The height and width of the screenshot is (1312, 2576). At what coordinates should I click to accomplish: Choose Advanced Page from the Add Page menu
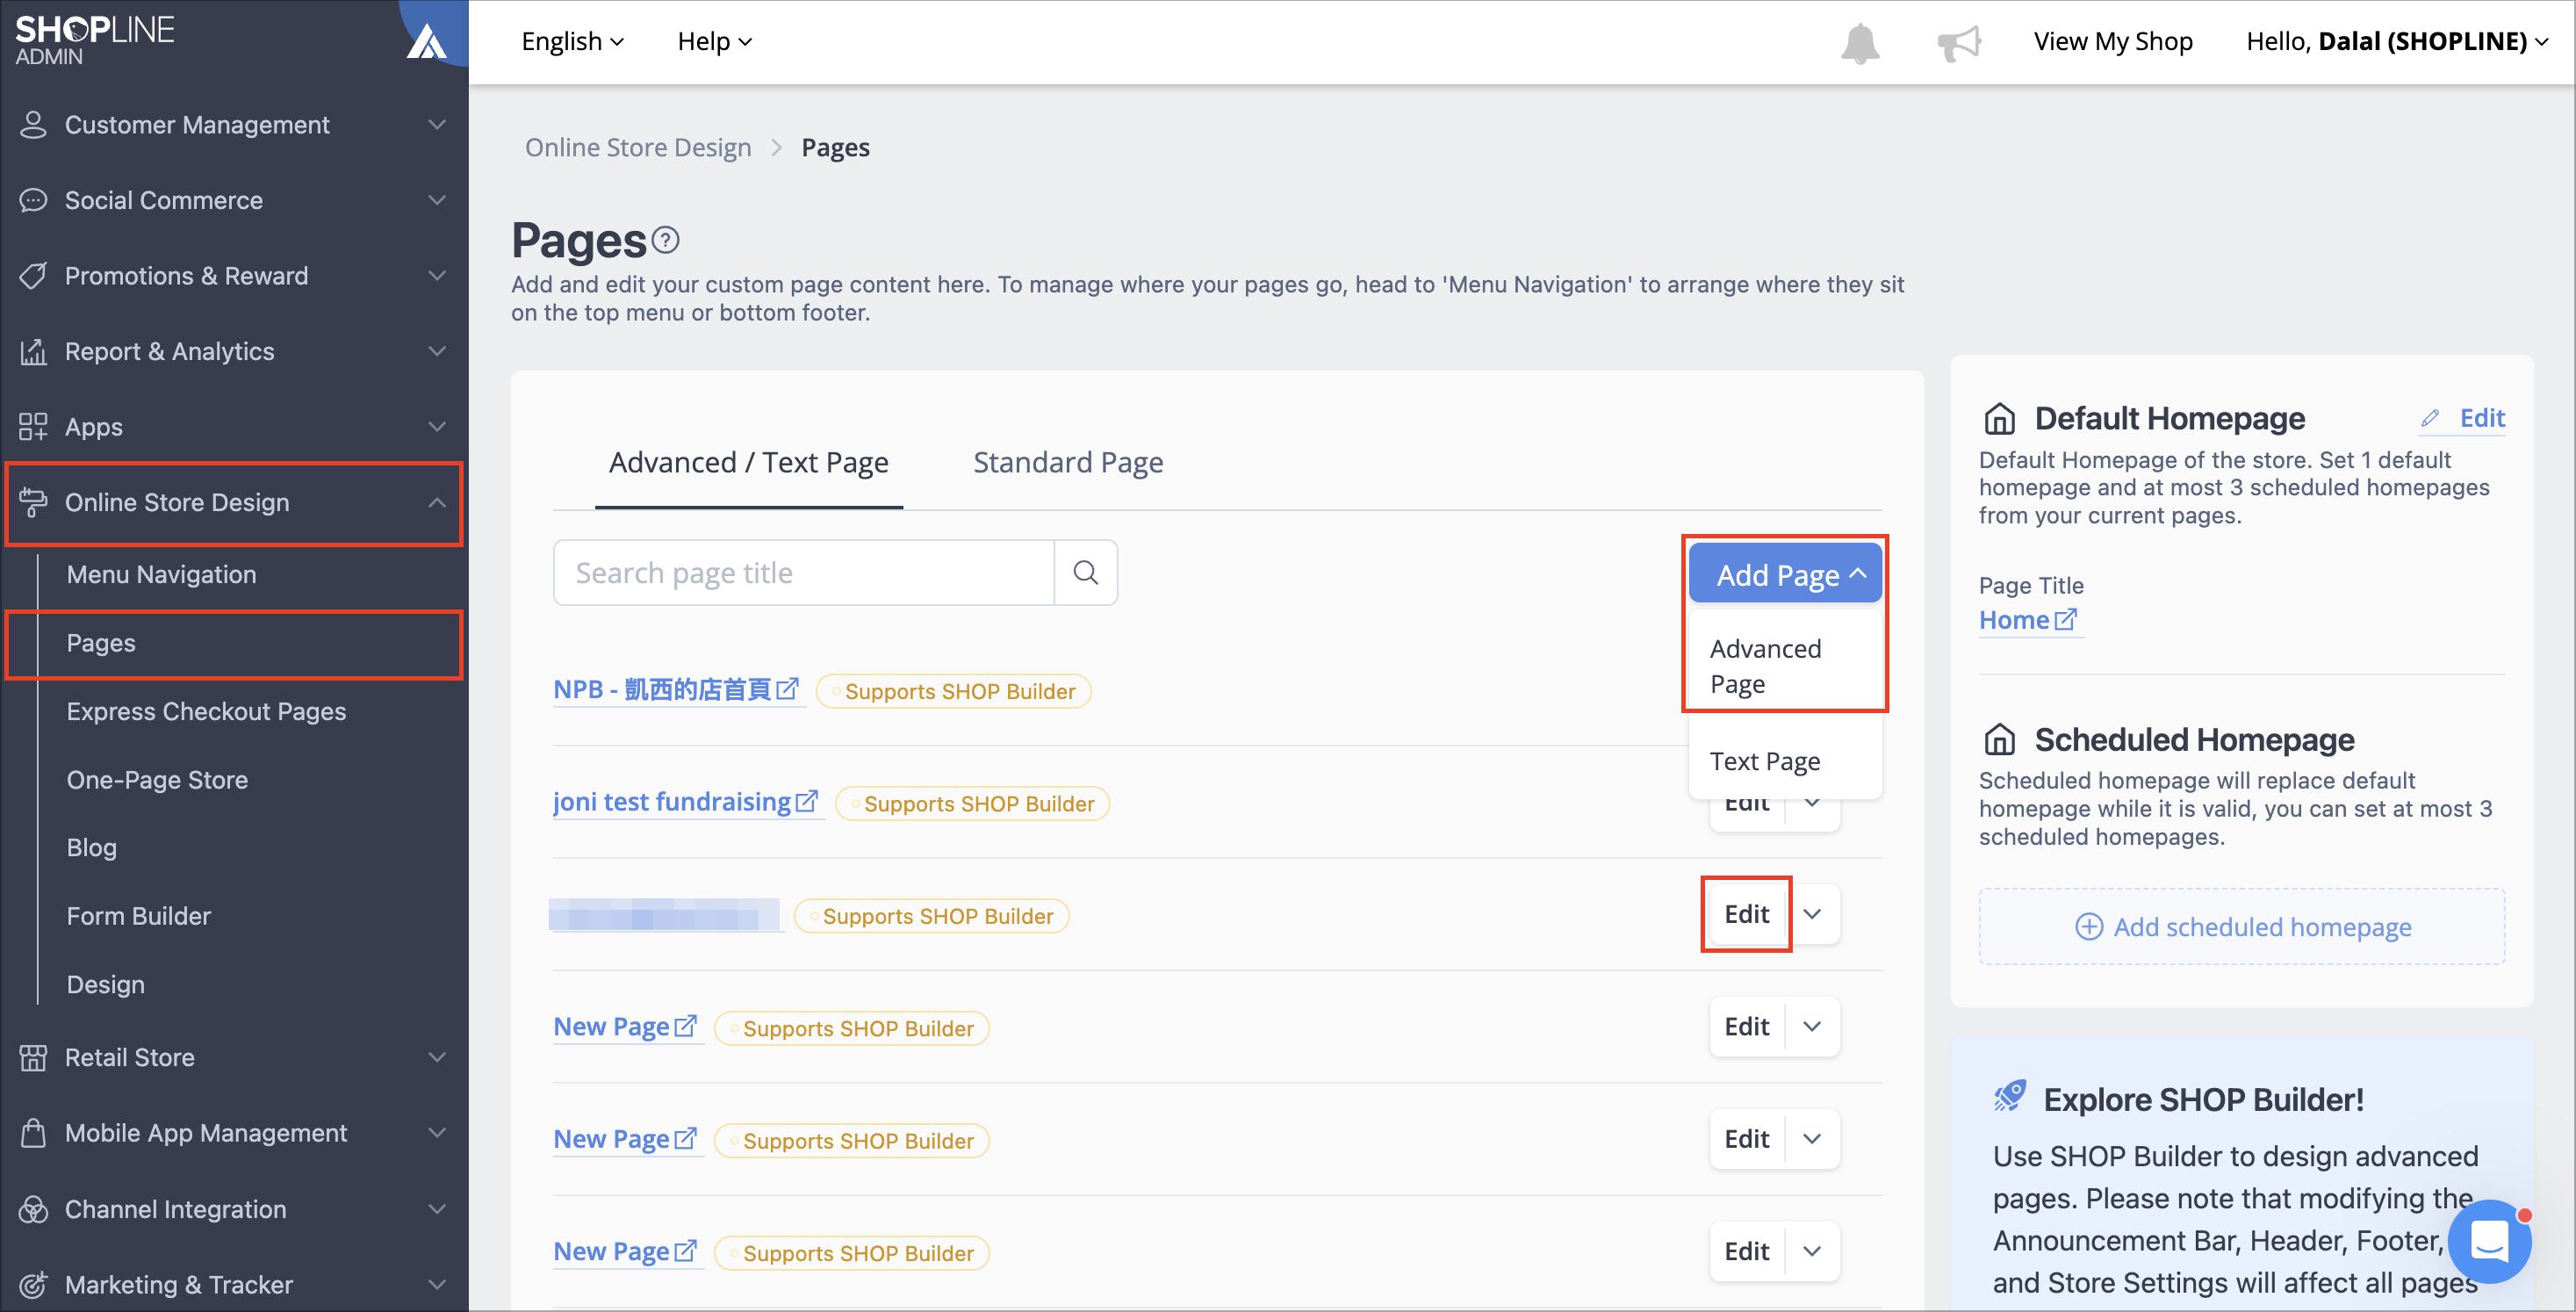pyautogui.click(x=1785, y=666)
